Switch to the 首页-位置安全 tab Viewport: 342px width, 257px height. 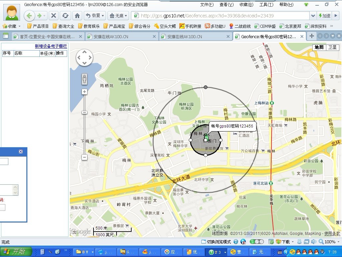[x=47, y=36]
